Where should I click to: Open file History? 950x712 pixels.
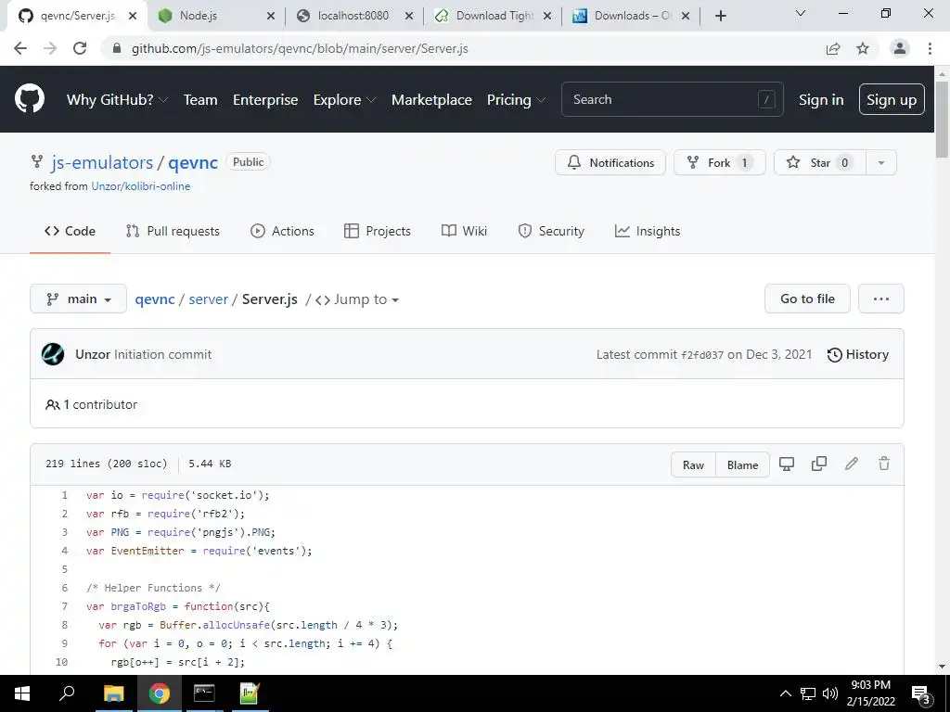858,354
